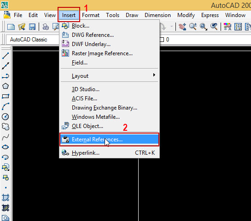Select the Region tool

[6, 218]
